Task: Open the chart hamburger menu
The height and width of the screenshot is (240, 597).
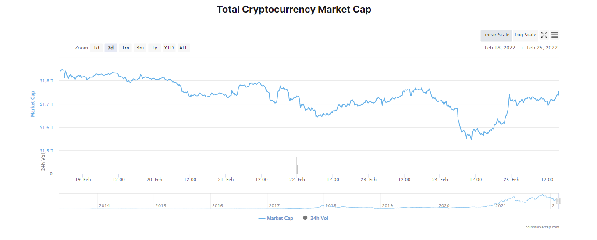Action: pyautogui.click(x=555, y=35)
